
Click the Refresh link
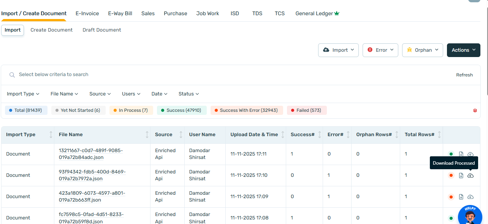coord(464,75)
